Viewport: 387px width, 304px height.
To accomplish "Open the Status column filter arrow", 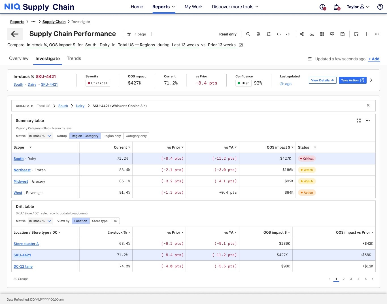I will tap(315, 147).
